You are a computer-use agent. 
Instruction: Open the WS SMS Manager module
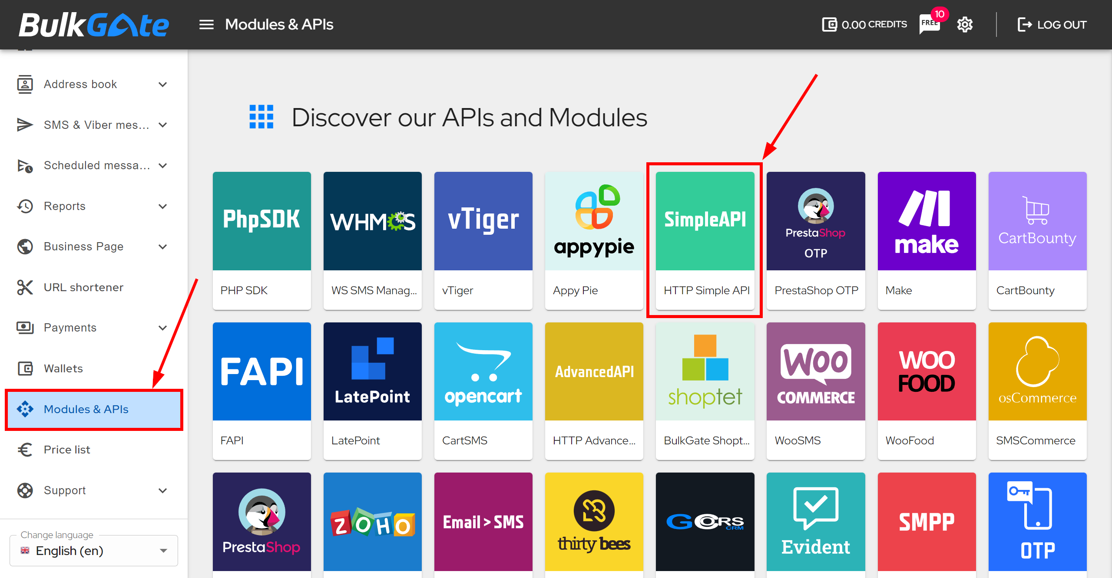(374, 240)
